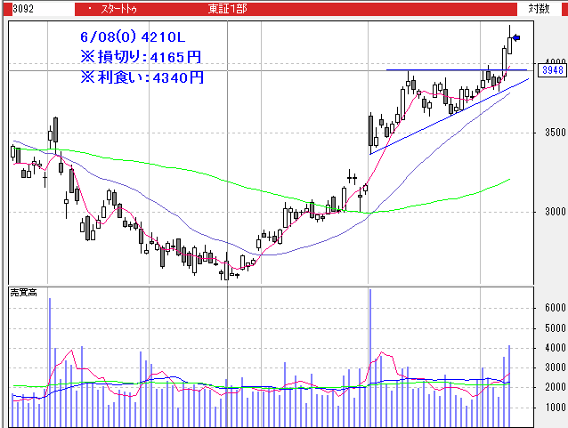
Task: Click the blue arrow marker beside latest candle
Action: click(x=515, y=37)
